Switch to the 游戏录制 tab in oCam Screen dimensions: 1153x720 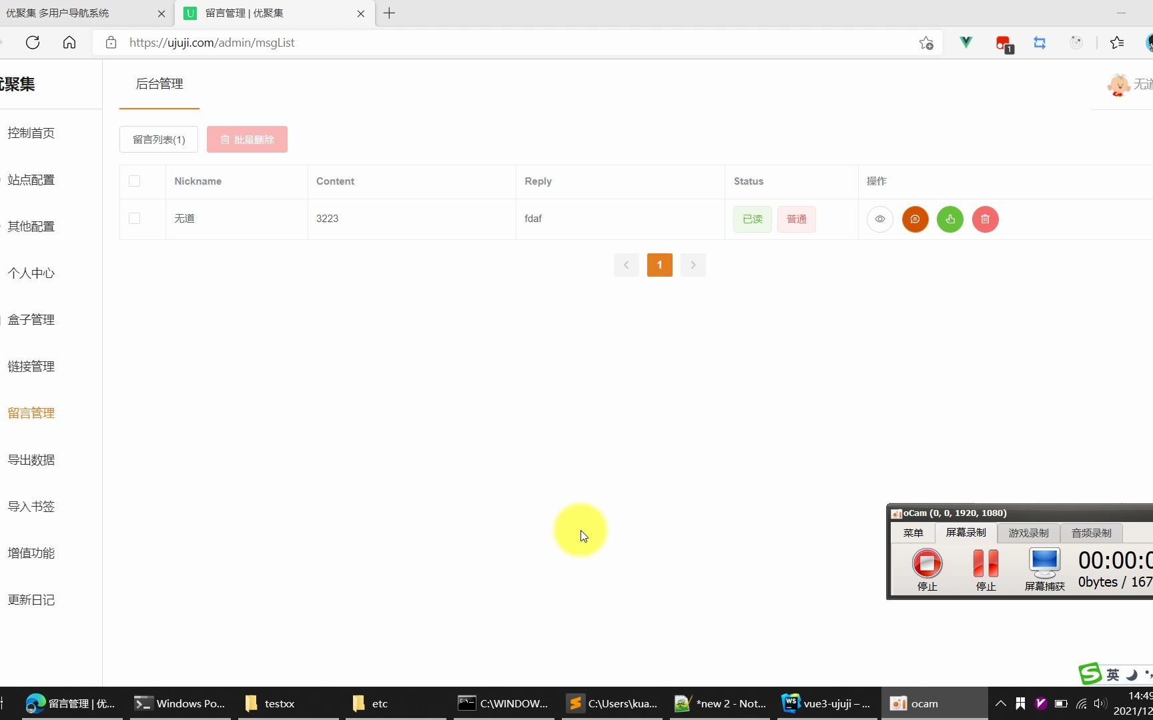tap(1028, 532)
